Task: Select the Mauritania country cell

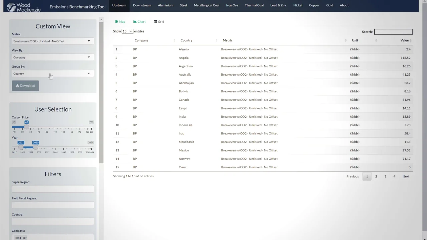Action: tap(186, 142)
